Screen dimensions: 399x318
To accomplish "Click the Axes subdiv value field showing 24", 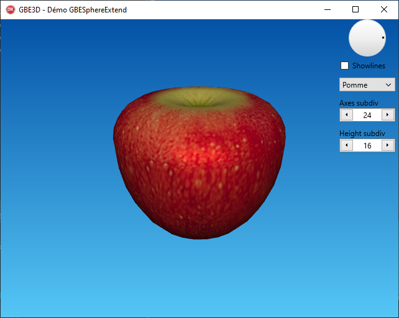I will pyautogui.click(x=367, y=115).
